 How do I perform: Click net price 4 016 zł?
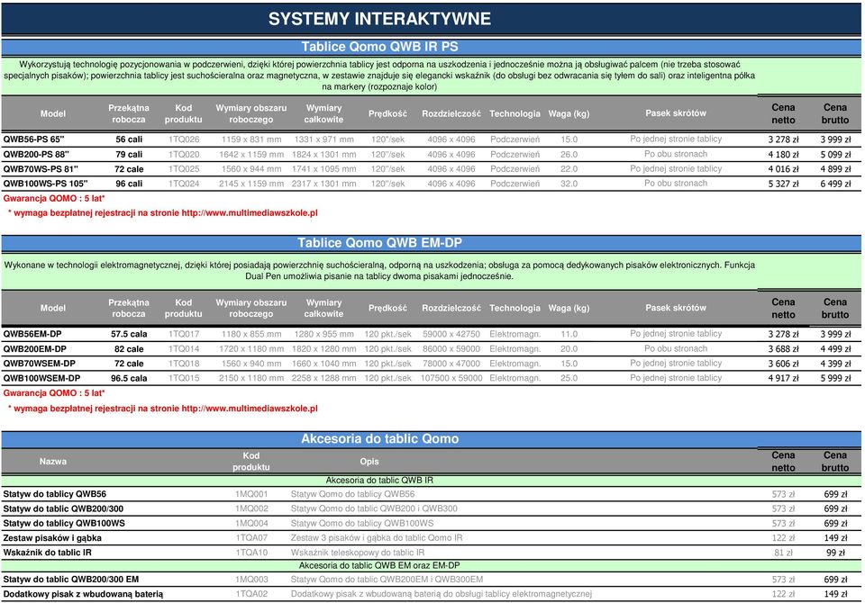point(783,169)
